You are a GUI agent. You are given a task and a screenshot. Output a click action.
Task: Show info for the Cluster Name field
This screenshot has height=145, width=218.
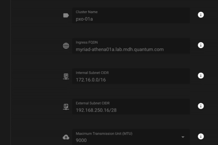(x=201, y=15)
